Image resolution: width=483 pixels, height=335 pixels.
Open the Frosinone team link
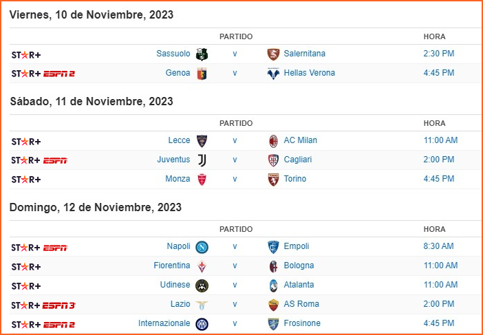pyautogui.click(x=302, y=323)
